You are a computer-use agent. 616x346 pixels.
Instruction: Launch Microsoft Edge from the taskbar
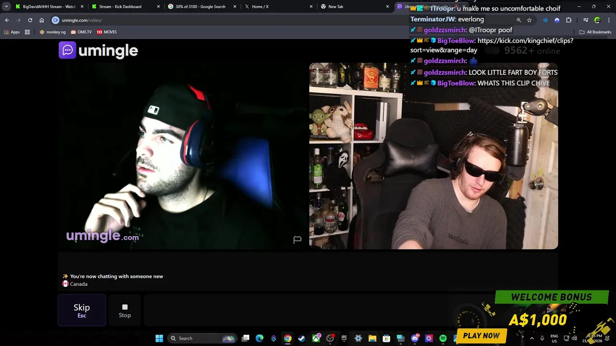coord(259,338)
